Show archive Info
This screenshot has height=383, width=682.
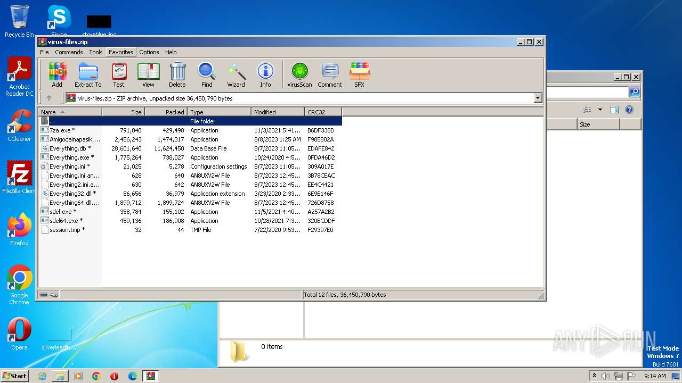(265, 75)
